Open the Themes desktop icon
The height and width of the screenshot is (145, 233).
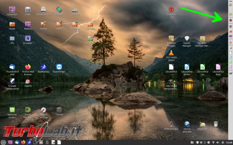point(59,110)
